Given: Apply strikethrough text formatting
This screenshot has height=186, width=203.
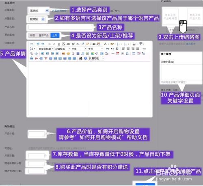Looking at the screenshot, I should [68, 44].
